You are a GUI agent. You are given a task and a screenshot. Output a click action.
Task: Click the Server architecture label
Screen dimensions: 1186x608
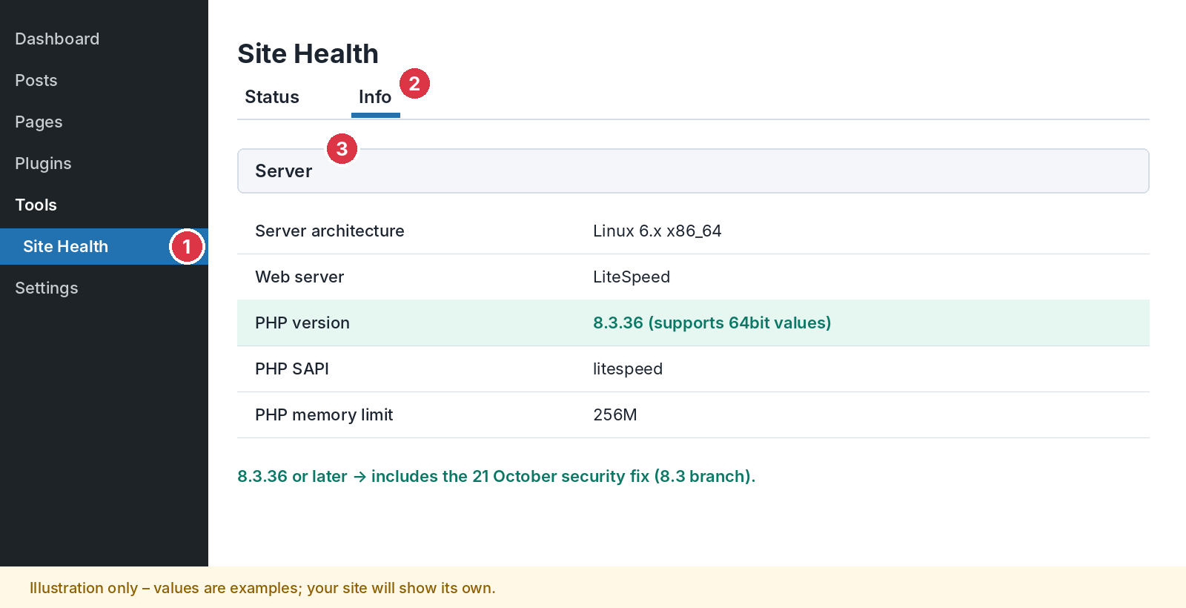[330, 231]
